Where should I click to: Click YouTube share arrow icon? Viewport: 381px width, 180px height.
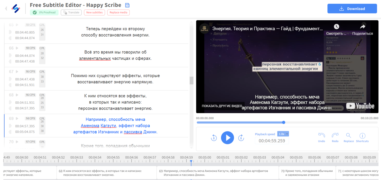click(x=363, y=27)
